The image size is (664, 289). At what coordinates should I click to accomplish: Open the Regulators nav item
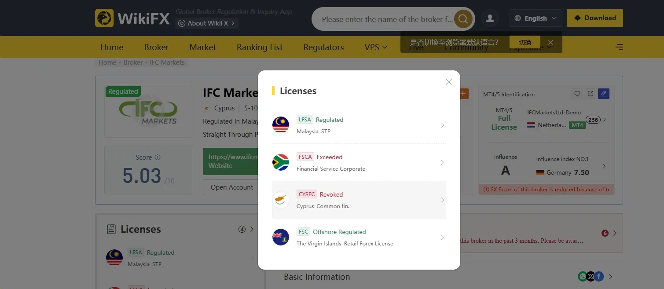(323, 47)
